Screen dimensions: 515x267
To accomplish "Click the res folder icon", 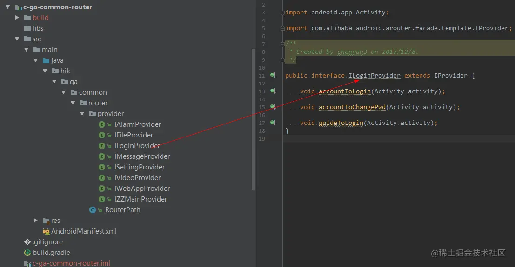I will coord(46,221).
